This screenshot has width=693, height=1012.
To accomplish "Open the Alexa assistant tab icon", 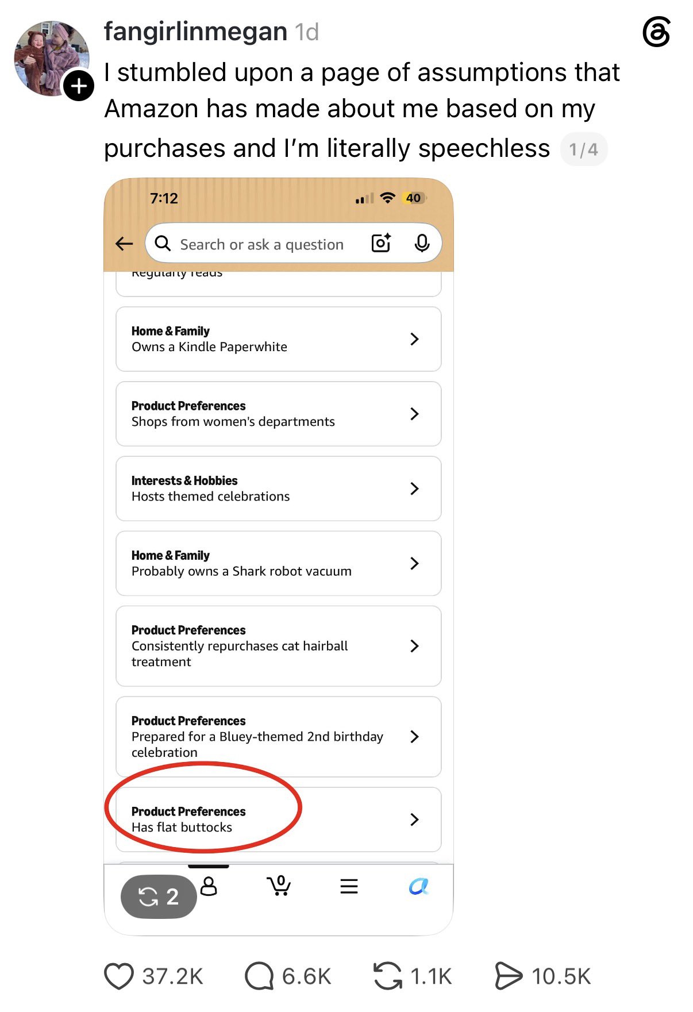I will pyautogui.click(x=419, y=886).
